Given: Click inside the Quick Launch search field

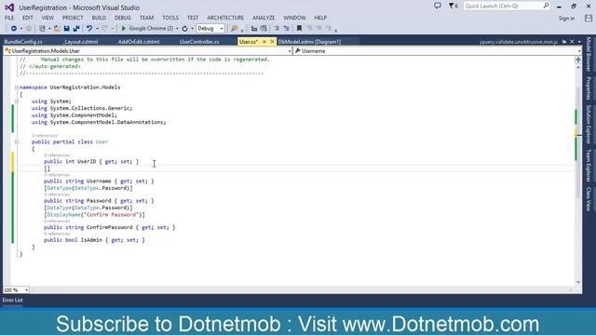Looking at the screenshot, I should 503,6.
